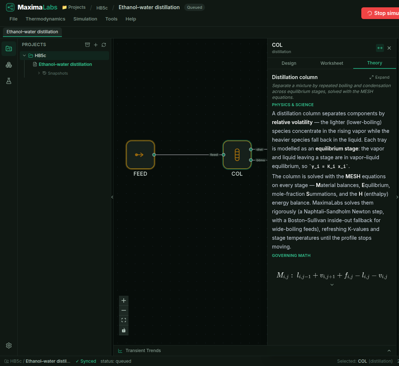Open the Projects sidebar icon

9,49
